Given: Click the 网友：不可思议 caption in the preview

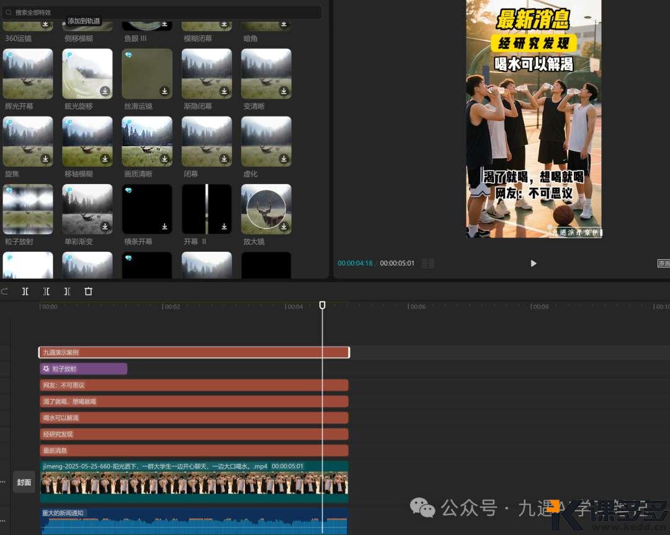Looking at the screenshot, I should tap(534, 193).
